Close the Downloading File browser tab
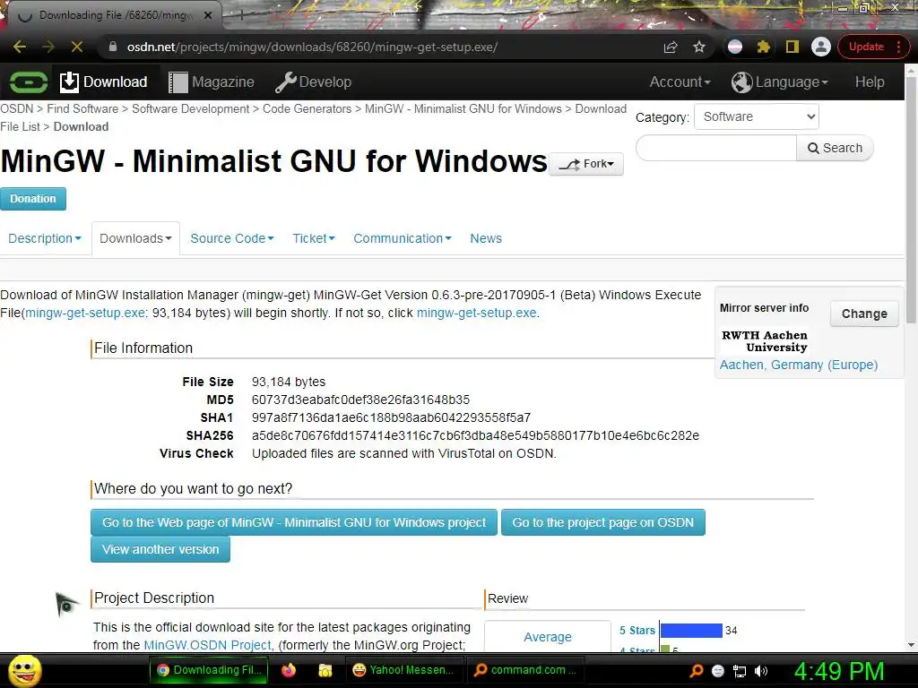Image resolution: width=918 pixels, height=688 pixels. tap(207, 16)
